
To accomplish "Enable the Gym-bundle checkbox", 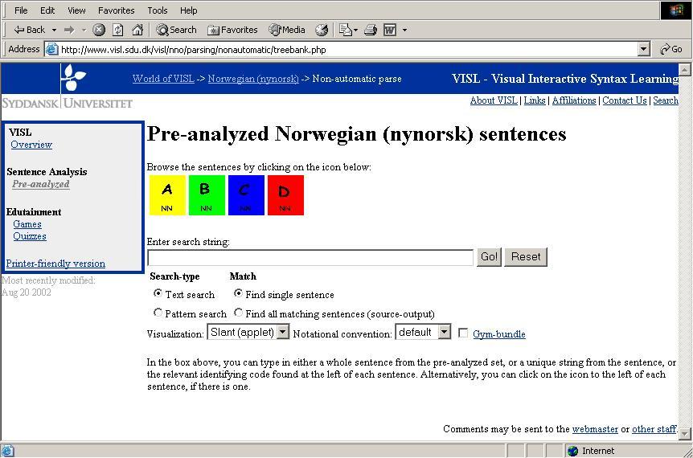I will [x=463, y=333].
